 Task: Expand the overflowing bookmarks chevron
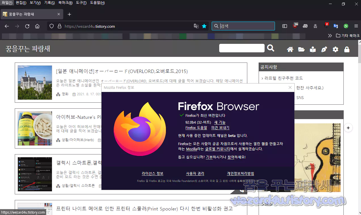click(x=330, y=35)
